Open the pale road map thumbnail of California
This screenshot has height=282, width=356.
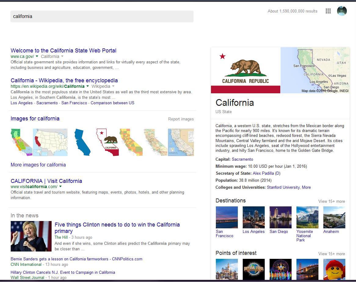[155, 142]
